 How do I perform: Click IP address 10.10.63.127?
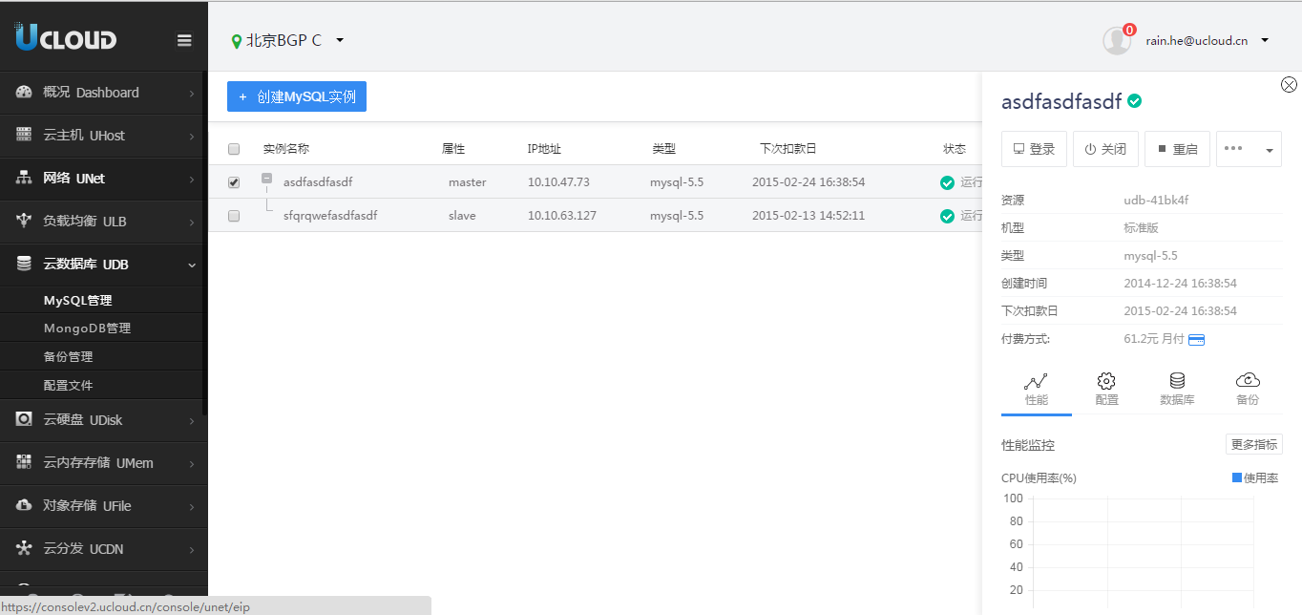coord(562,216)
